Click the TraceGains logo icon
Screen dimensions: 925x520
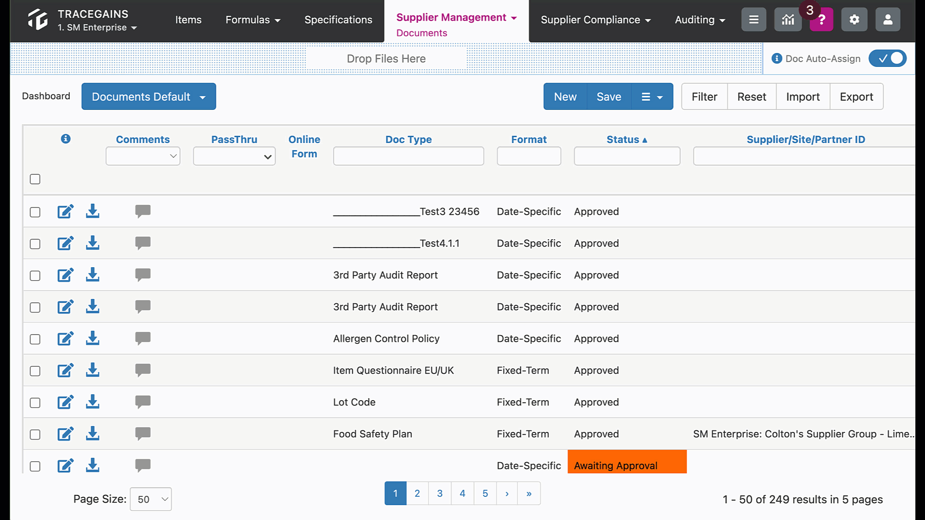(38, 20)
